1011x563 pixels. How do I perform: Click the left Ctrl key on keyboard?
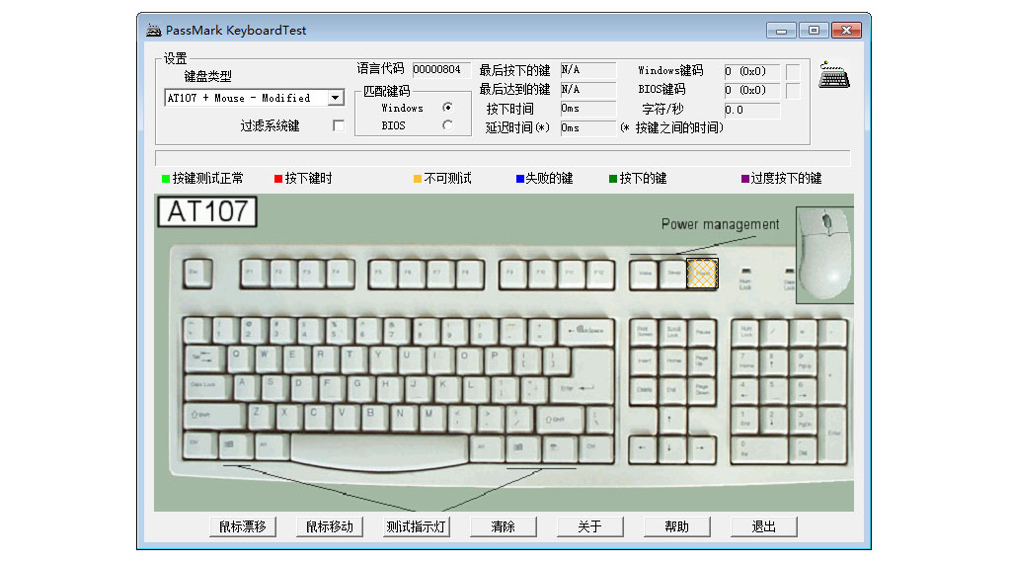pos(199,445)
